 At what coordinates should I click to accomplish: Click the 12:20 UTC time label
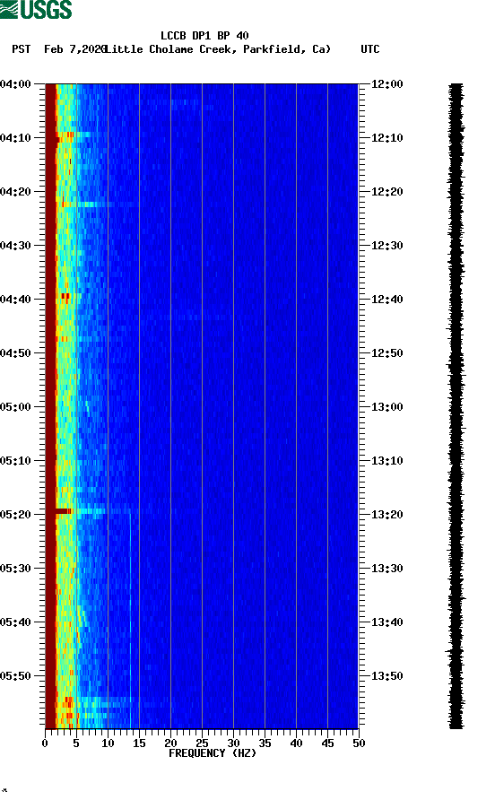click(386, 192)
